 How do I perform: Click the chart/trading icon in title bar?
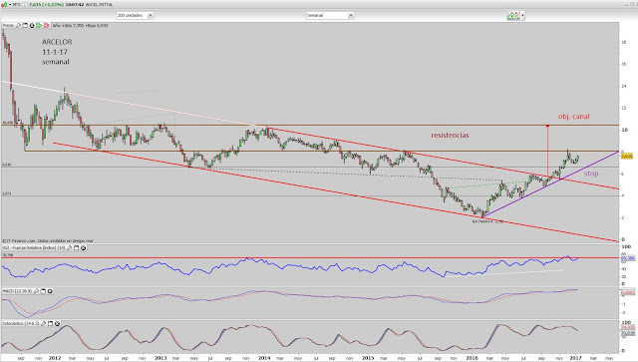[x=4, y=4]
